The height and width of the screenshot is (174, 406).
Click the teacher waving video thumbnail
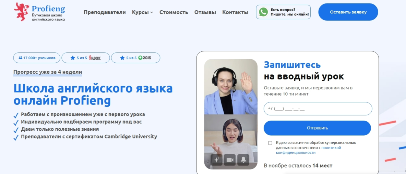coord(230,87)
